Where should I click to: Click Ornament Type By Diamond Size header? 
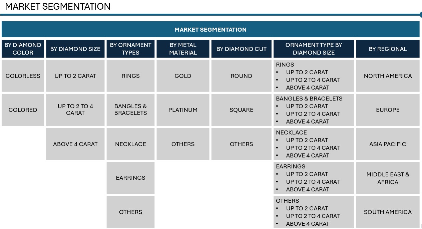tap(314, 49)
